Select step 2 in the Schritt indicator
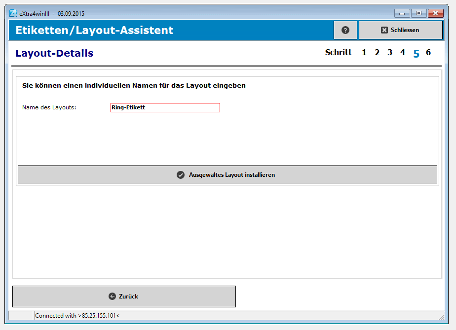The height and width of the screenshot is (330, 456). (x=377, y=53)
